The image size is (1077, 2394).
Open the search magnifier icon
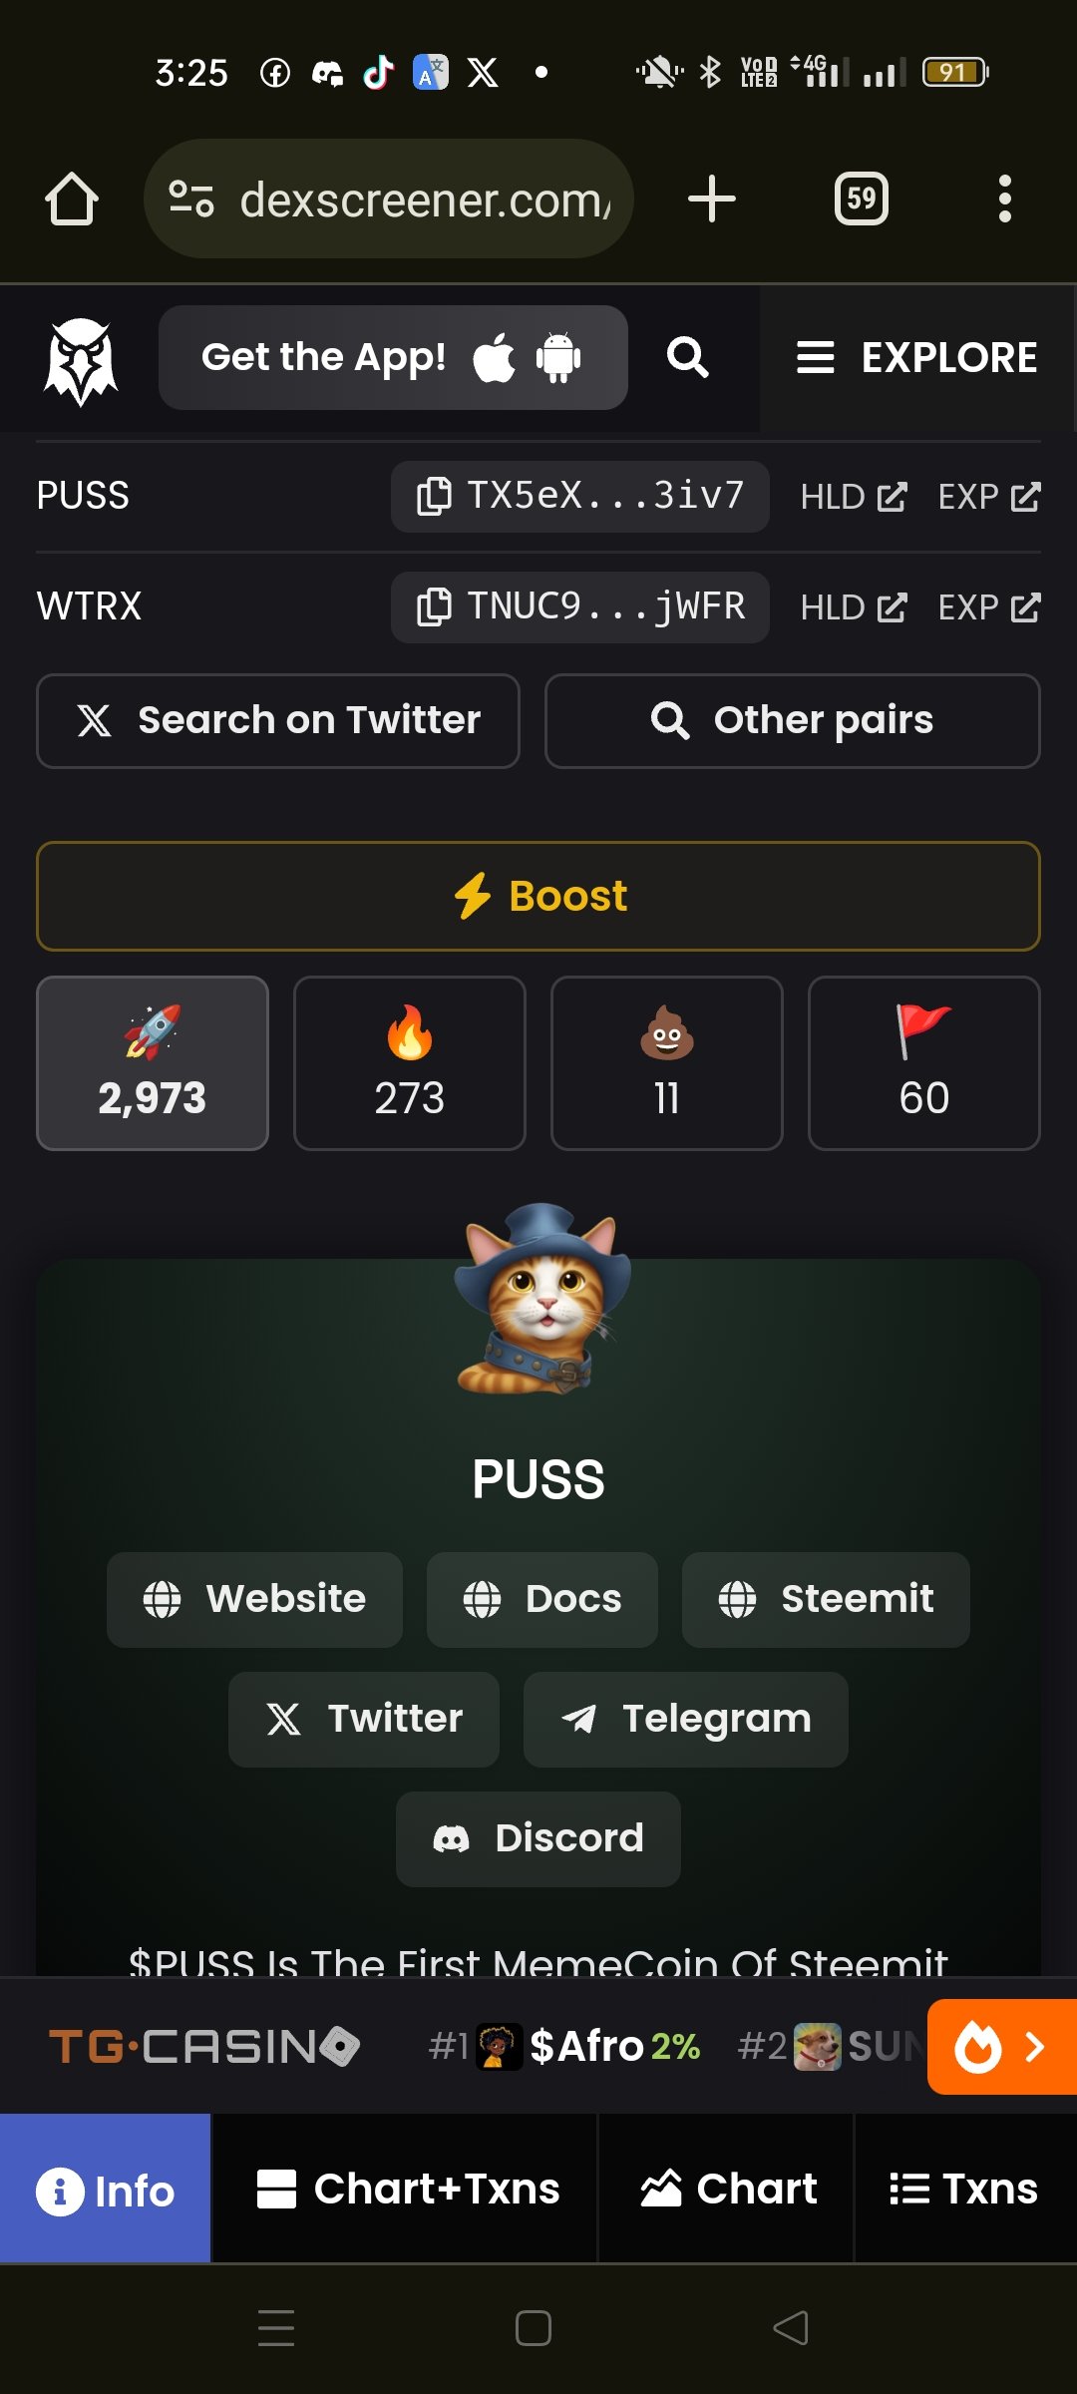[x=687, y=357]
